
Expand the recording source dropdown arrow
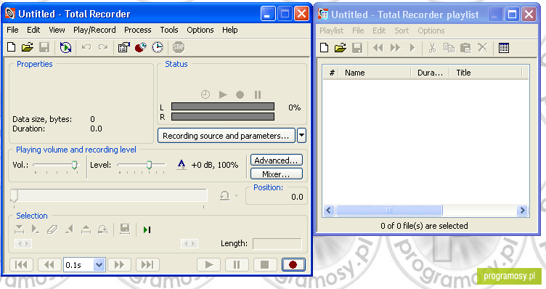click(x=301, y=136)
